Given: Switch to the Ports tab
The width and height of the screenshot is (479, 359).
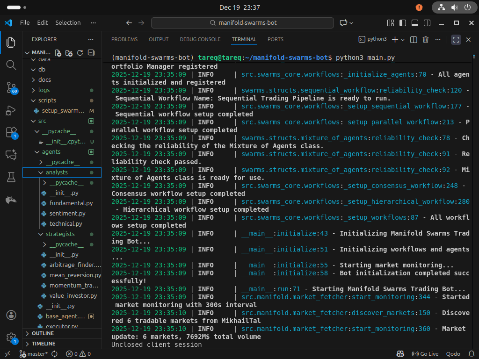Looking at the screenshot, I should pyautogui.click(x=275, y=39).
